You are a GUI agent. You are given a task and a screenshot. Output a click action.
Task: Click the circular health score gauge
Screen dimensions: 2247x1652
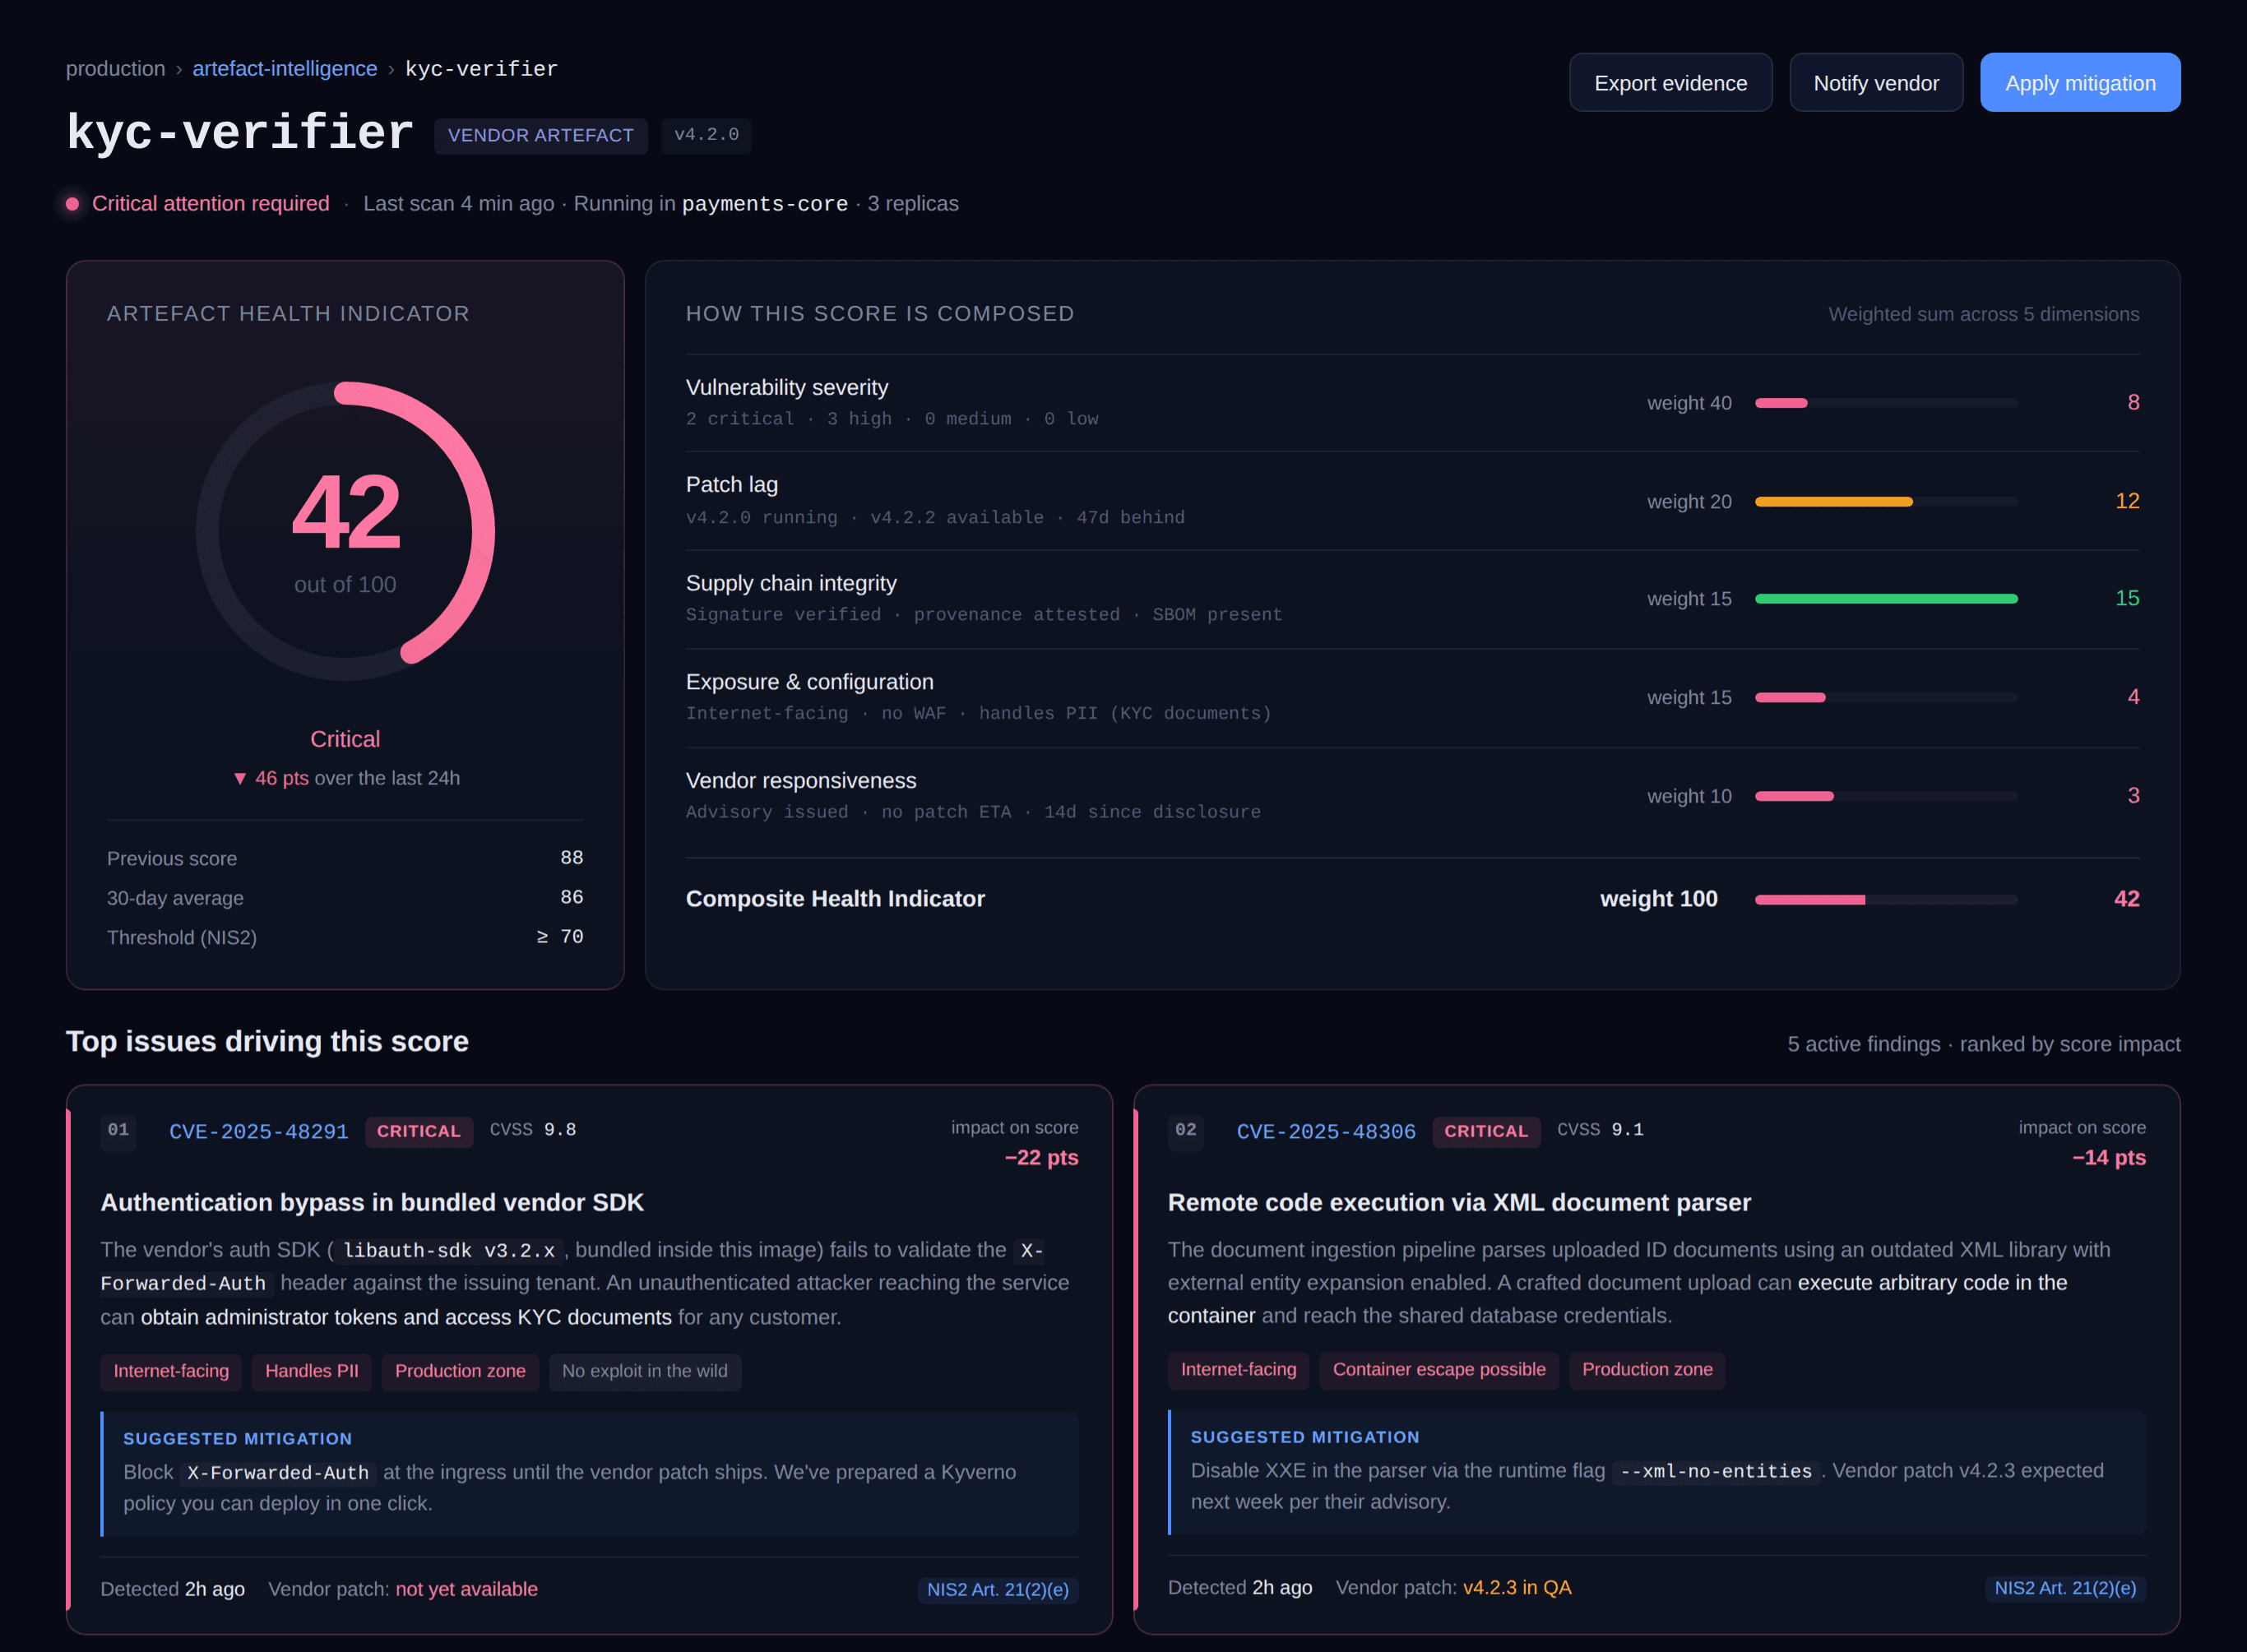click(345, 531)
